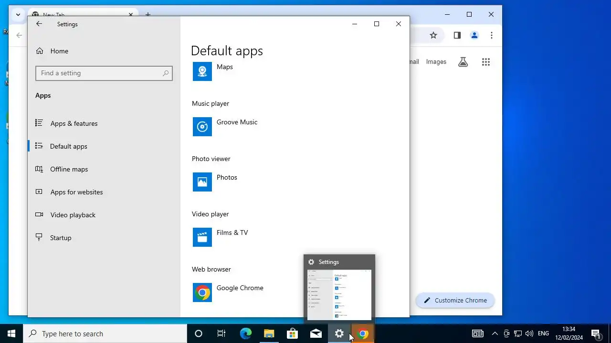Click the Settings taskbar preview thumbnail
Image resolution: width=611 pixels, height=343 pixels.
(339, 295)
